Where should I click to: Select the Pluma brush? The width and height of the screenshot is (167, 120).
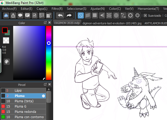23,96
